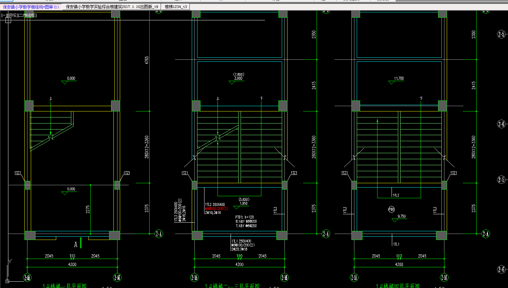Select the 3.900 elevation text
Viewport: 508px width, 288px height.
tap(238, 79)
